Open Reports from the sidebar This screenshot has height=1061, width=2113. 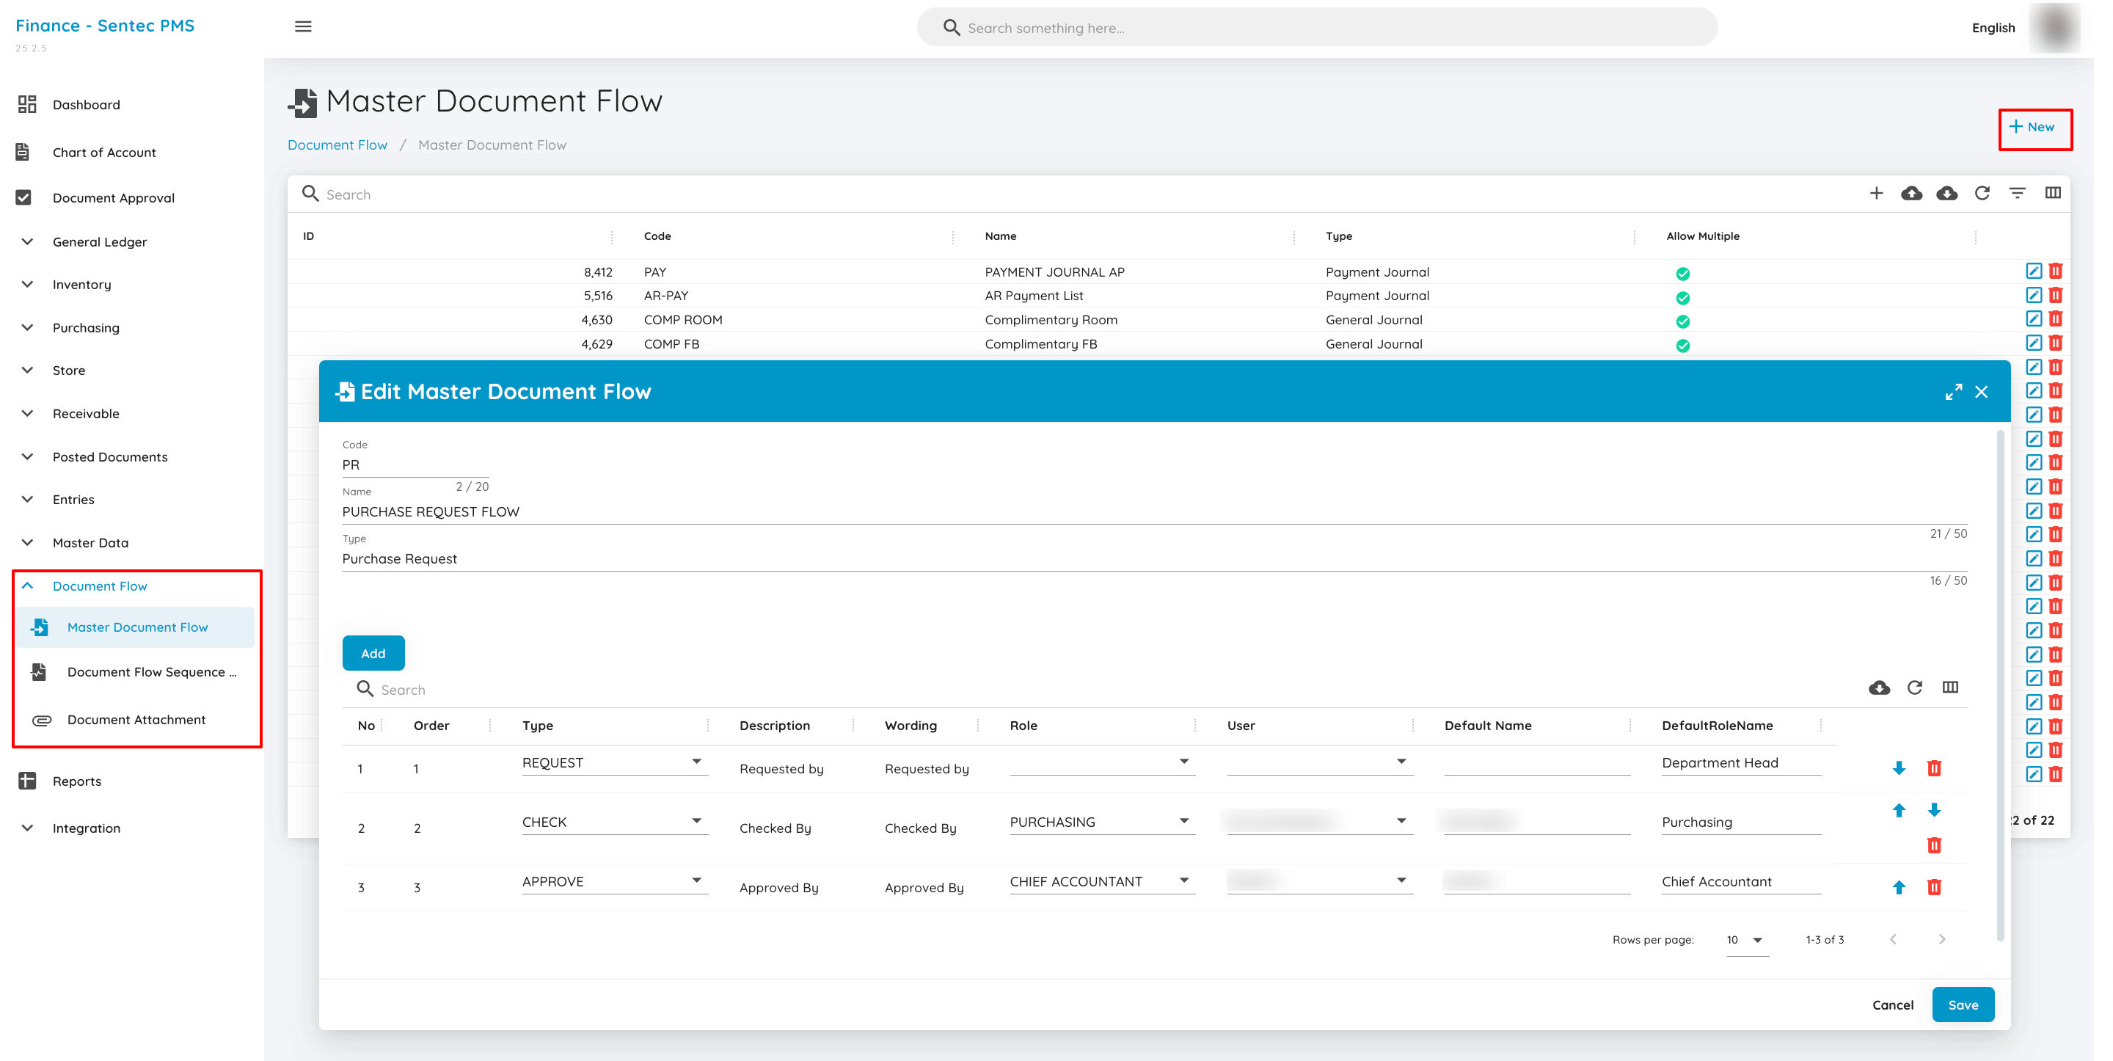coord(76,781)
